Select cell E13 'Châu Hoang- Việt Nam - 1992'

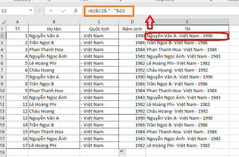pyautogui.click(x=187, y=111)
